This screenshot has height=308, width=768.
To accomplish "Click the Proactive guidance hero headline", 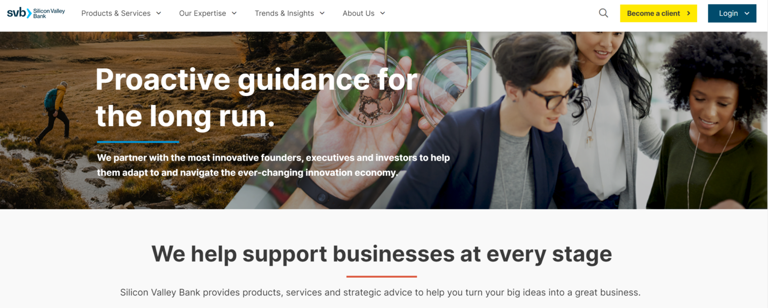I will (x=257, y=98).
